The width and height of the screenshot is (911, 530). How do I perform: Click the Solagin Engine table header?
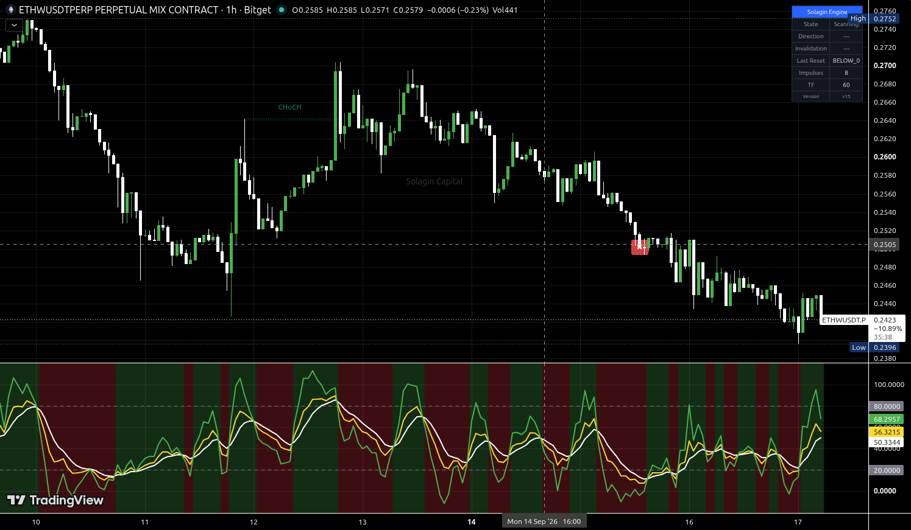827,12
